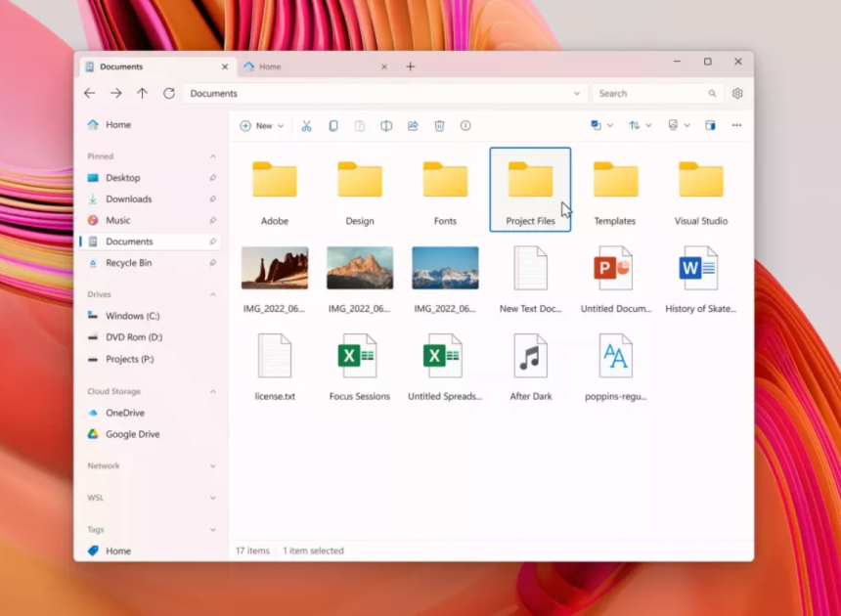Click the Delete trash icon in toolbar
The height and width of the screenshot is (616, 841).
[439, 126]
